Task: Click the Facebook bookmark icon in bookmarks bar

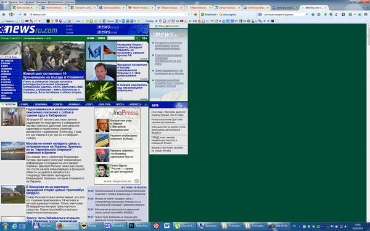Action: point(249,21)
